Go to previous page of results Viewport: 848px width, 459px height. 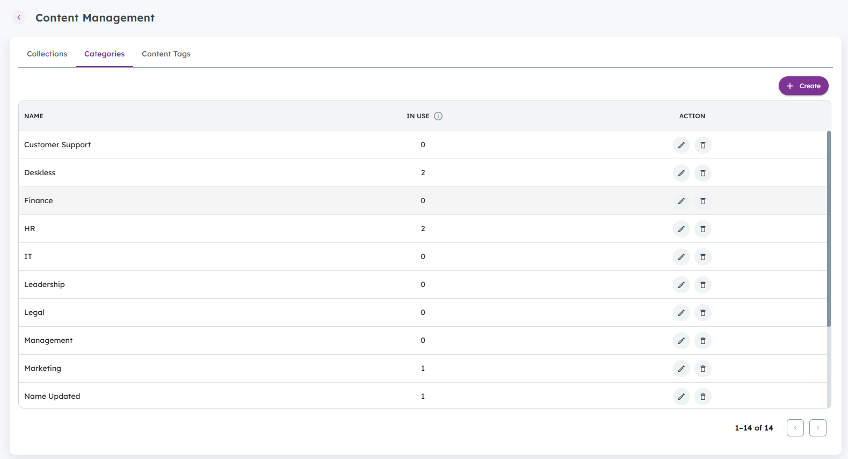pyautogui.click(x=795, y=428)
